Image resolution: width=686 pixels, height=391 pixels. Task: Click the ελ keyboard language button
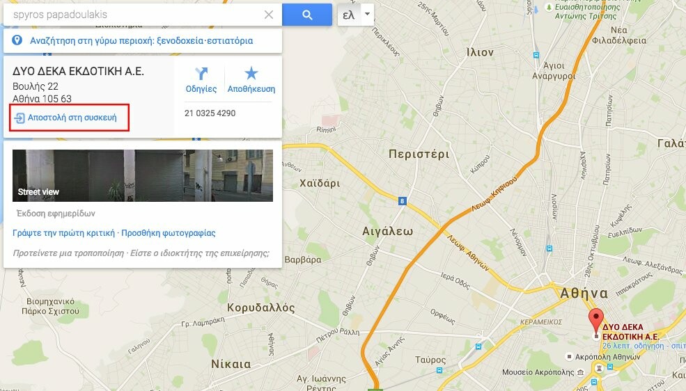click(x=349, y=15)
